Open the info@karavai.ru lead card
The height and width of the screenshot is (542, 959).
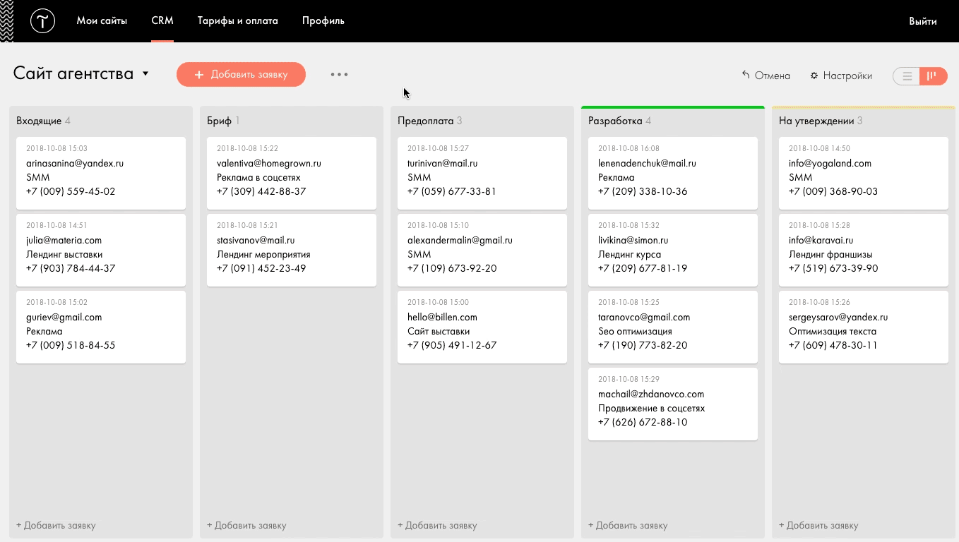(x=863, y=250)
